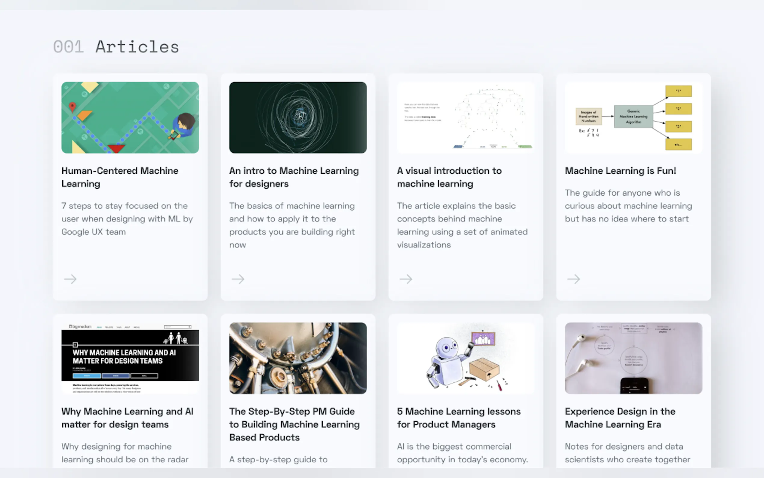The image size is (764, 478).
Task: Open A visual introduction to machine learning
Action: click(449, 177)
